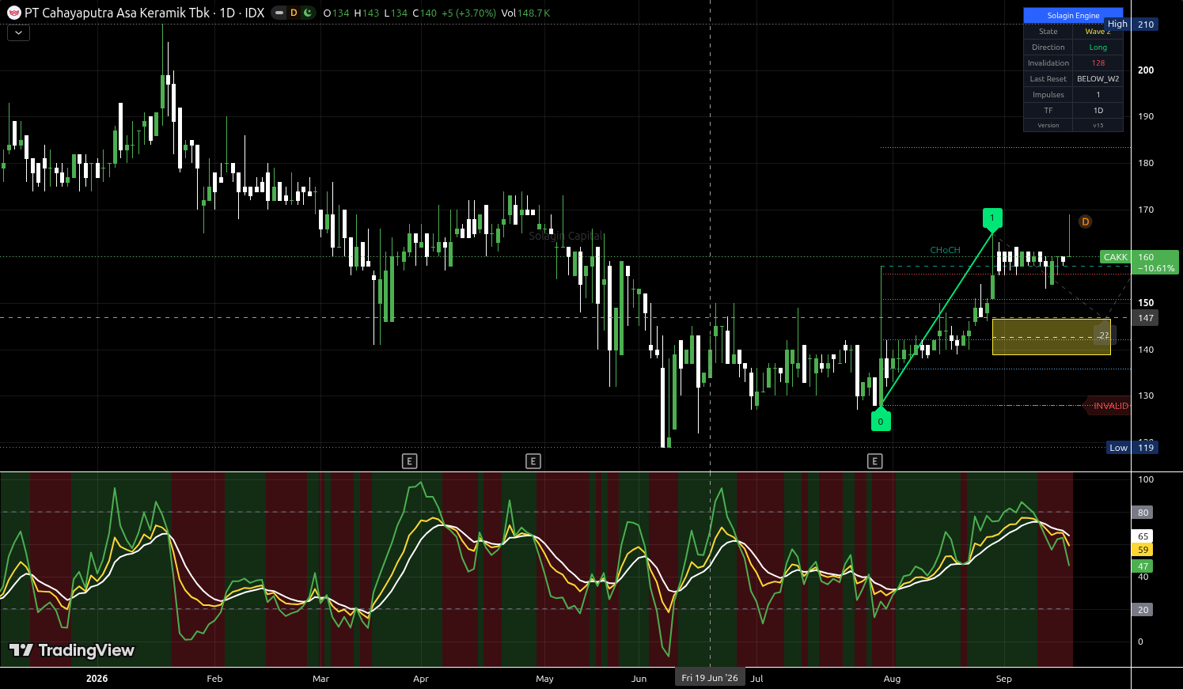The image size is (1183, 689).
Task: Click the High 210 price scale label
Action: [1132, 25]
